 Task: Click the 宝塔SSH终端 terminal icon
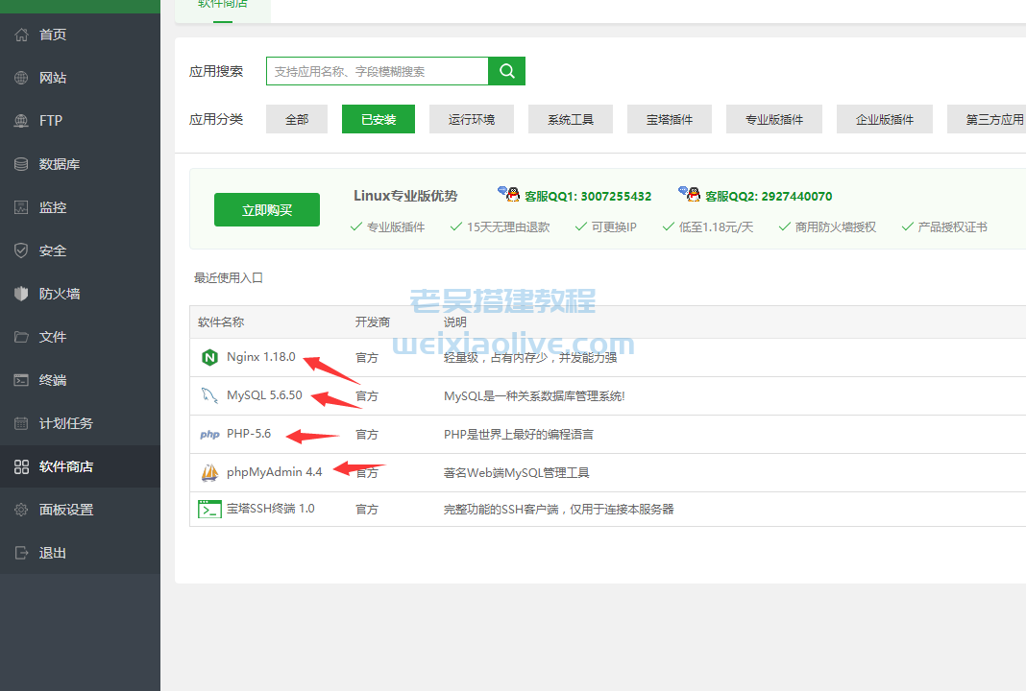point(210,509)
